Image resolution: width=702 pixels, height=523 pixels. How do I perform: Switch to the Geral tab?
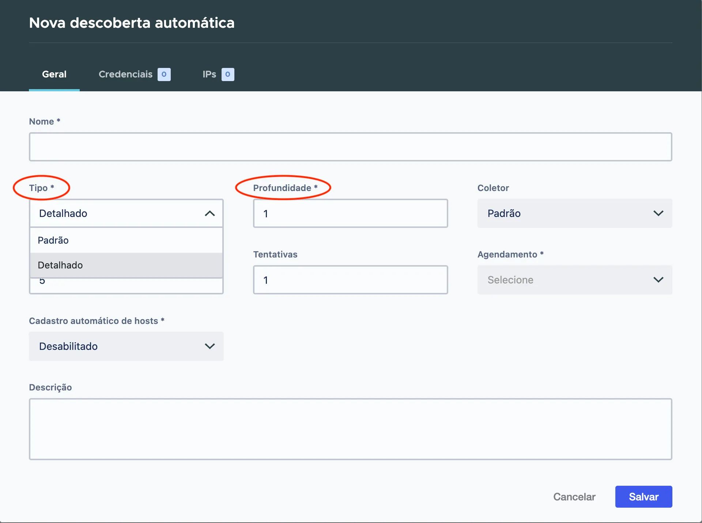click(x=54, y=74)
